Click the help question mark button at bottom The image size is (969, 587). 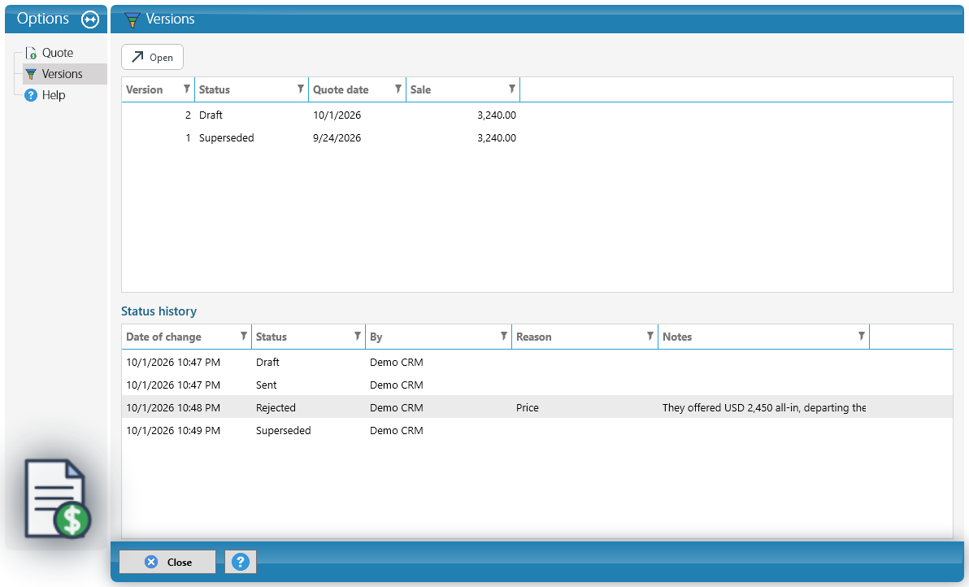241,562
